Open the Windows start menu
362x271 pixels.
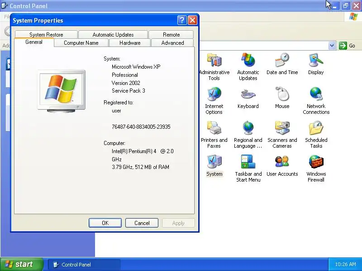tap(22, 264)
